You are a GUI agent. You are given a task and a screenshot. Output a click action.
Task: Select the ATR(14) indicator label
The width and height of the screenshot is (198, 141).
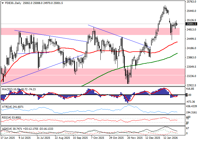6,107
